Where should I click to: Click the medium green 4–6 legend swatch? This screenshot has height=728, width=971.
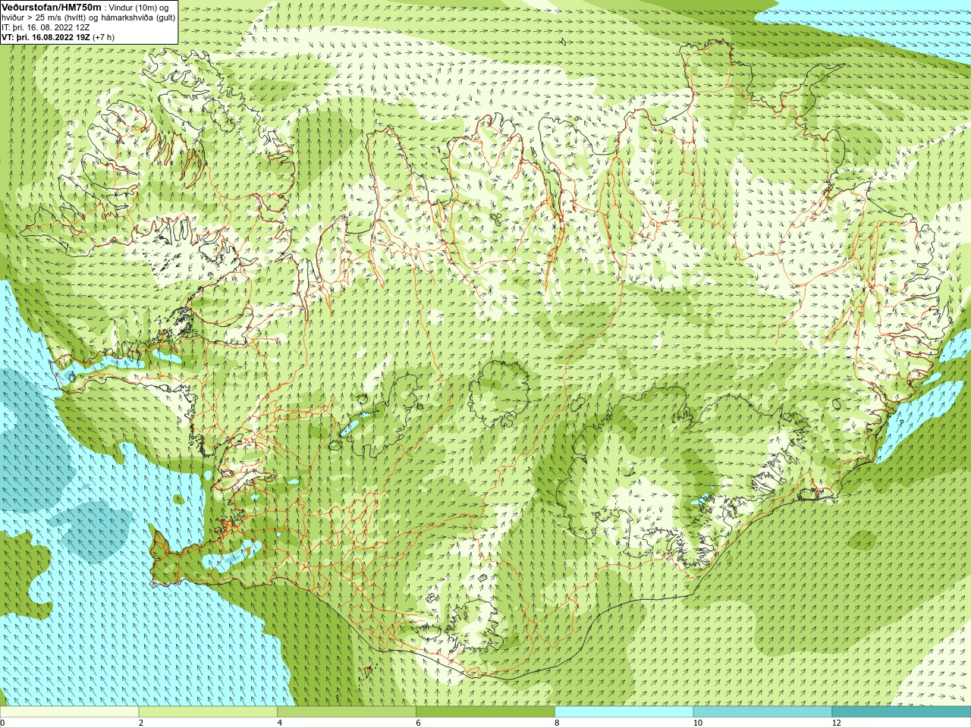click(x=347, y=712)
